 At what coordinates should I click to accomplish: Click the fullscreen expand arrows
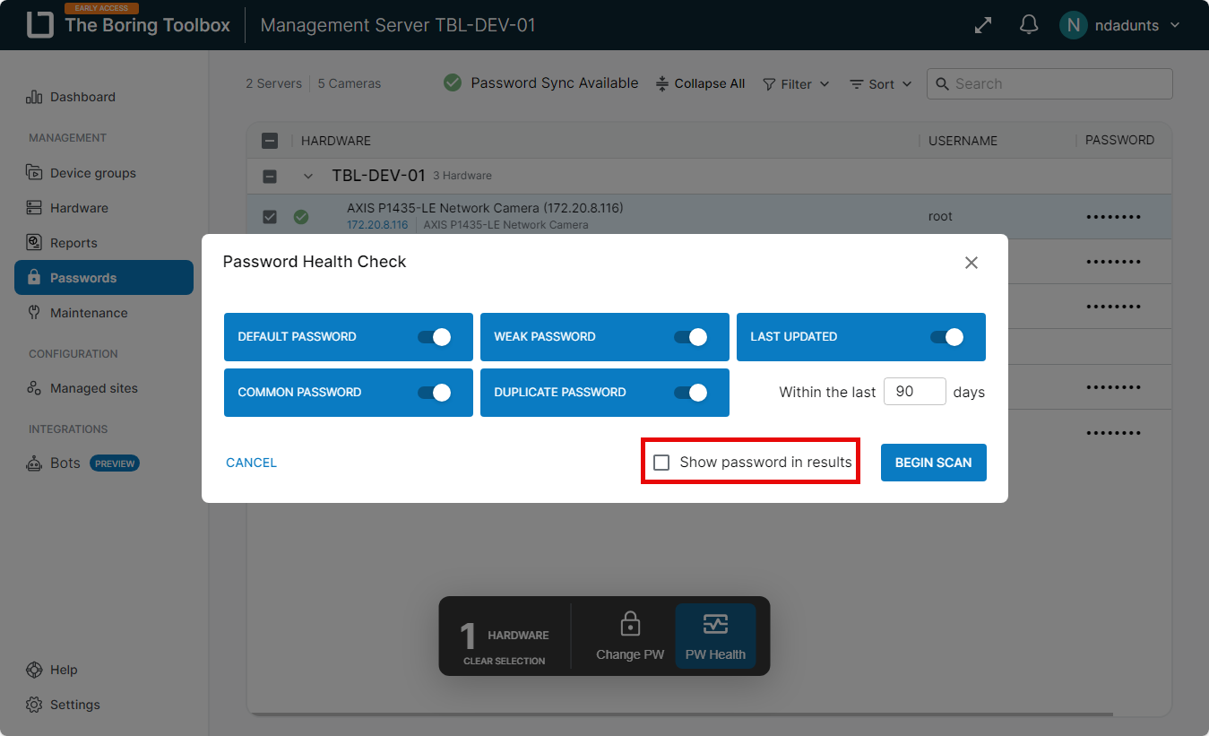[x=982, y=24]
